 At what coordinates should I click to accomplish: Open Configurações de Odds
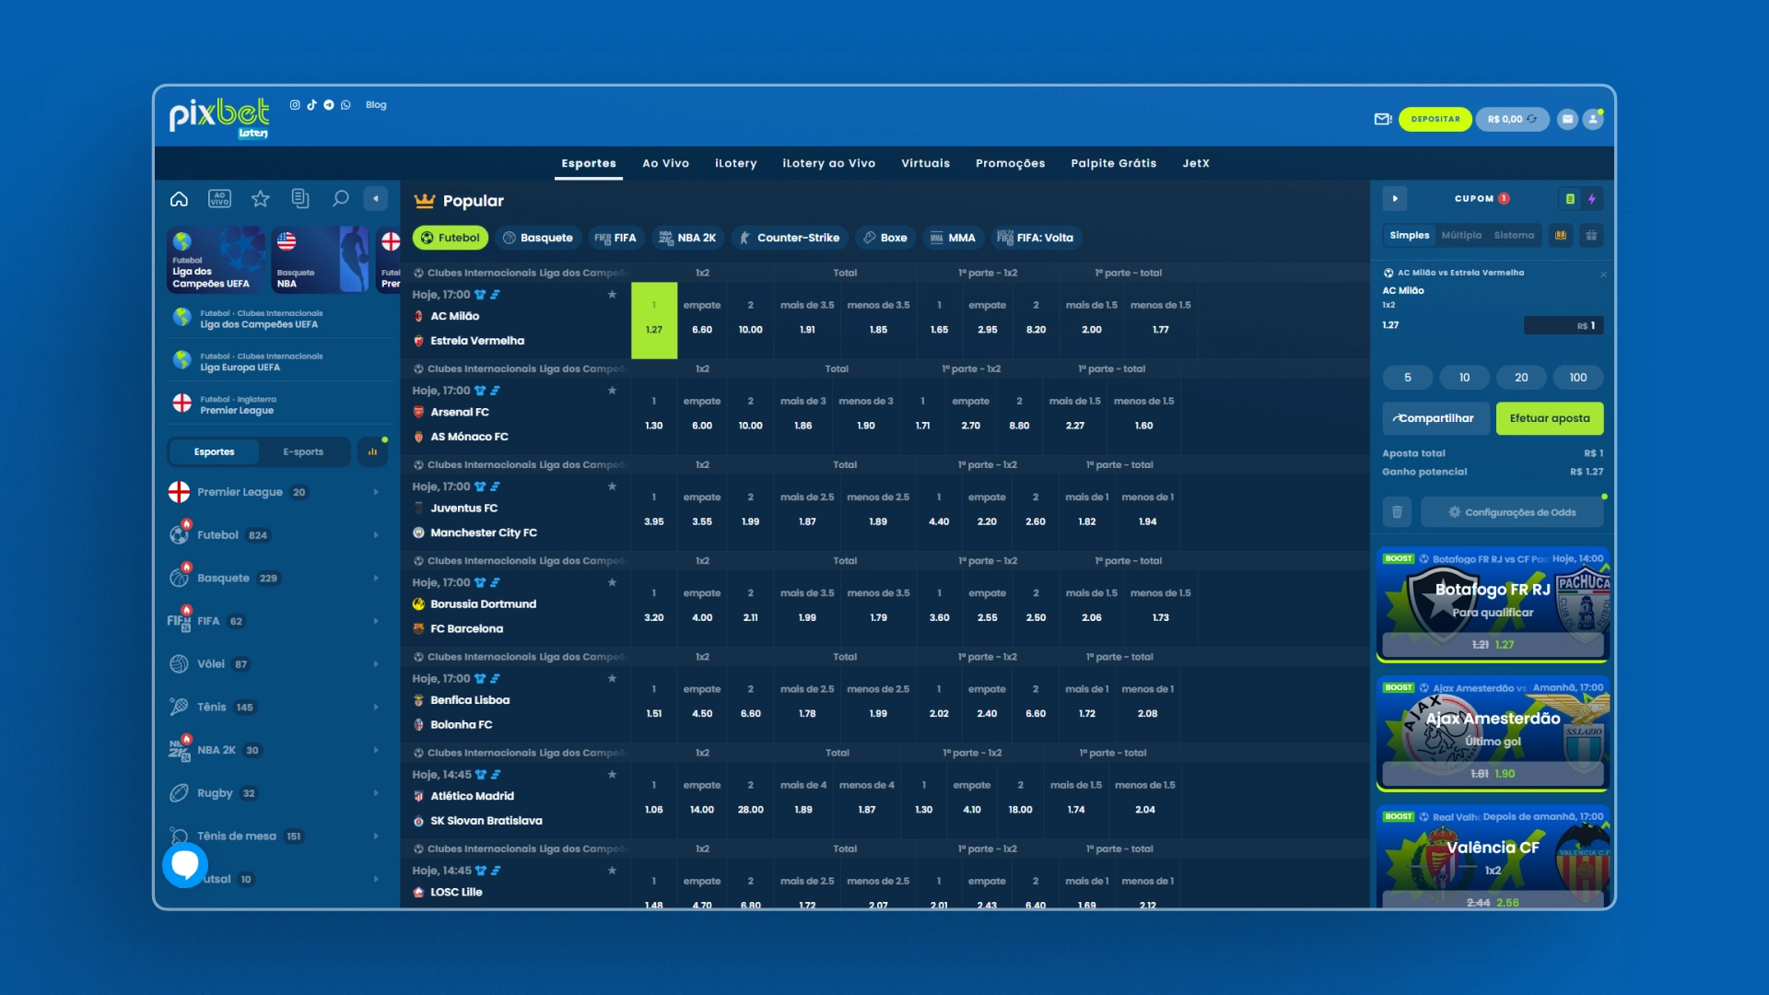pos(1512,512)
